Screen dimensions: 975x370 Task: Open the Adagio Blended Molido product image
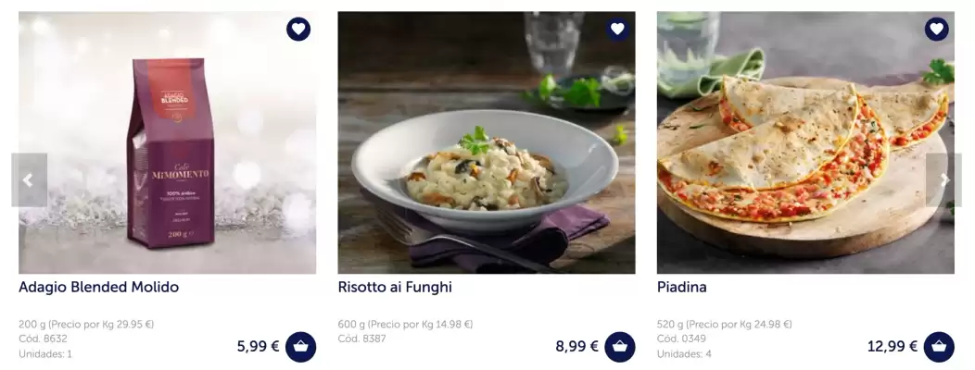pos(167,142)
